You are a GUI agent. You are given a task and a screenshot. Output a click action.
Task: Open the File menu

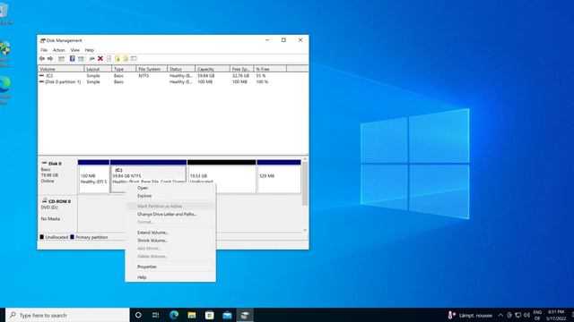pos(44,50)
